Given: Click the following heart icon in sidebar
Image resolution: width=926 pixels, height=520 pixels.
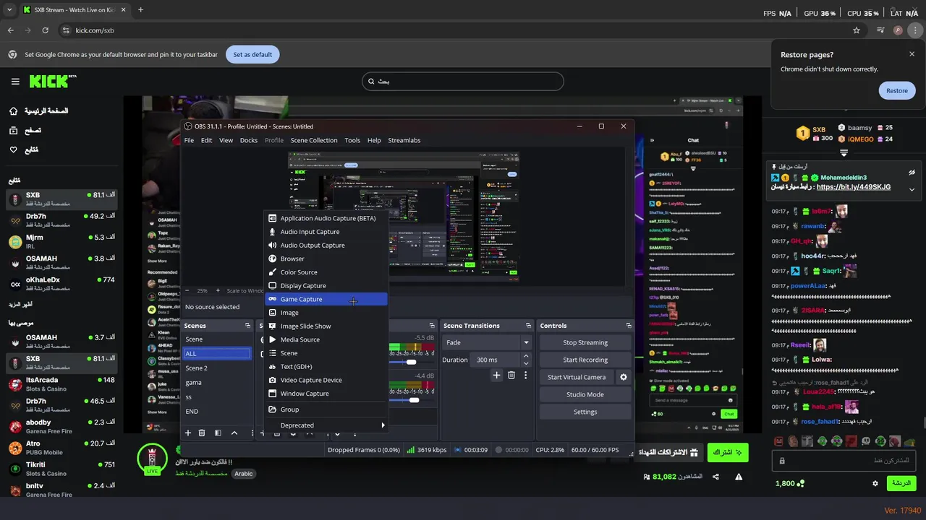Looking at the screenshot, I should tap(14, 150).
